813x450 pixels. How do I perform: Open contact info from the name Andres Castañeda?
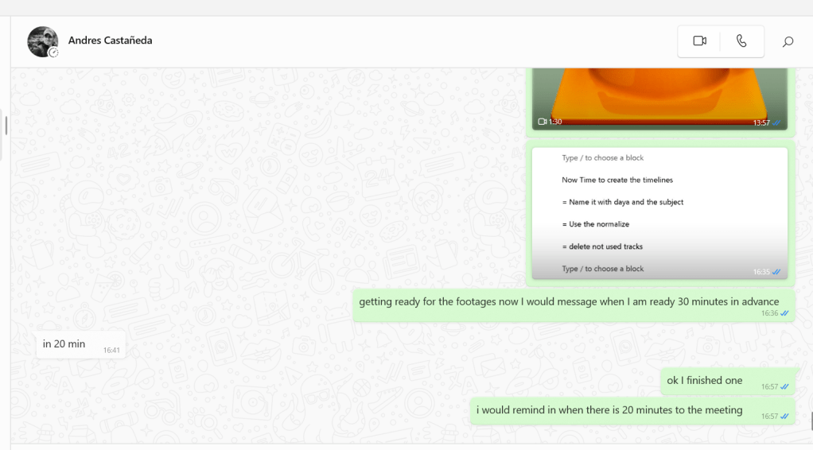[x=110, y=41]
